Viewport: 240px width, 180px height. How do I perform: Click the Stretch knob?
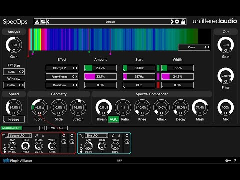[x=78, y=107]
